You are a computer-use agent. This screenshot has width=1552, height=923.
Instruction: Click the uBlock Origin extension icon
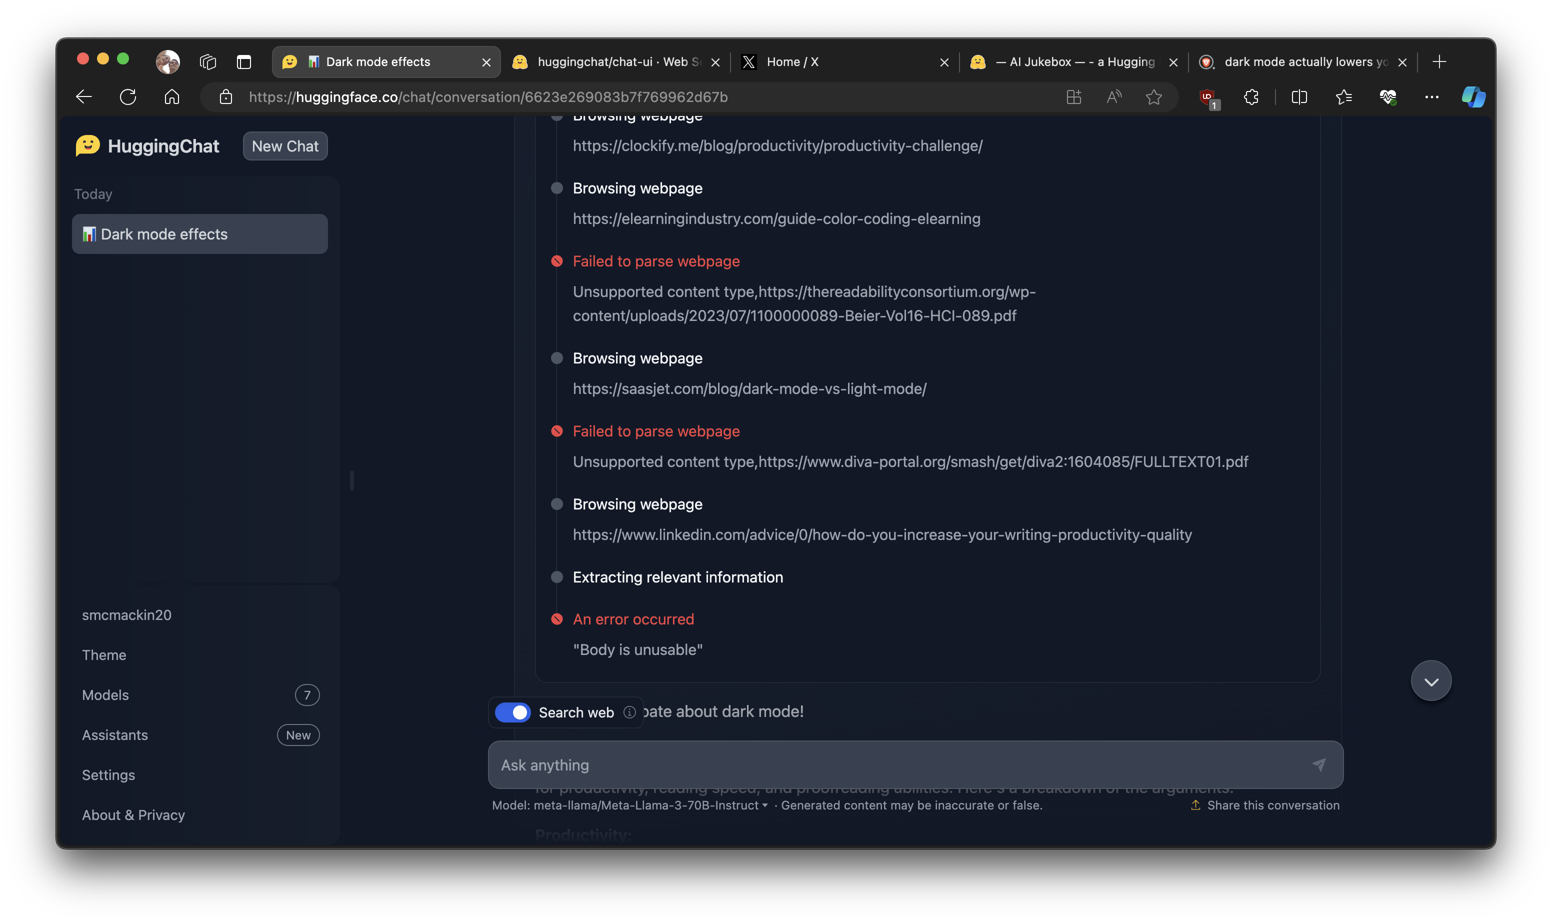[1207, 97]
